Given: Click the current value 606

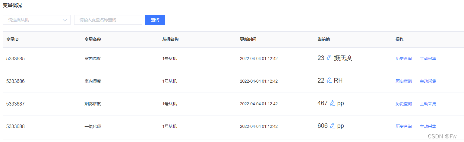Looking at the screenshot, I should coord(323,126).
